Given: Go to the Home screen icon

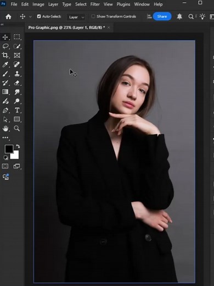Looking at the screenshot, I should pos(8,16).
